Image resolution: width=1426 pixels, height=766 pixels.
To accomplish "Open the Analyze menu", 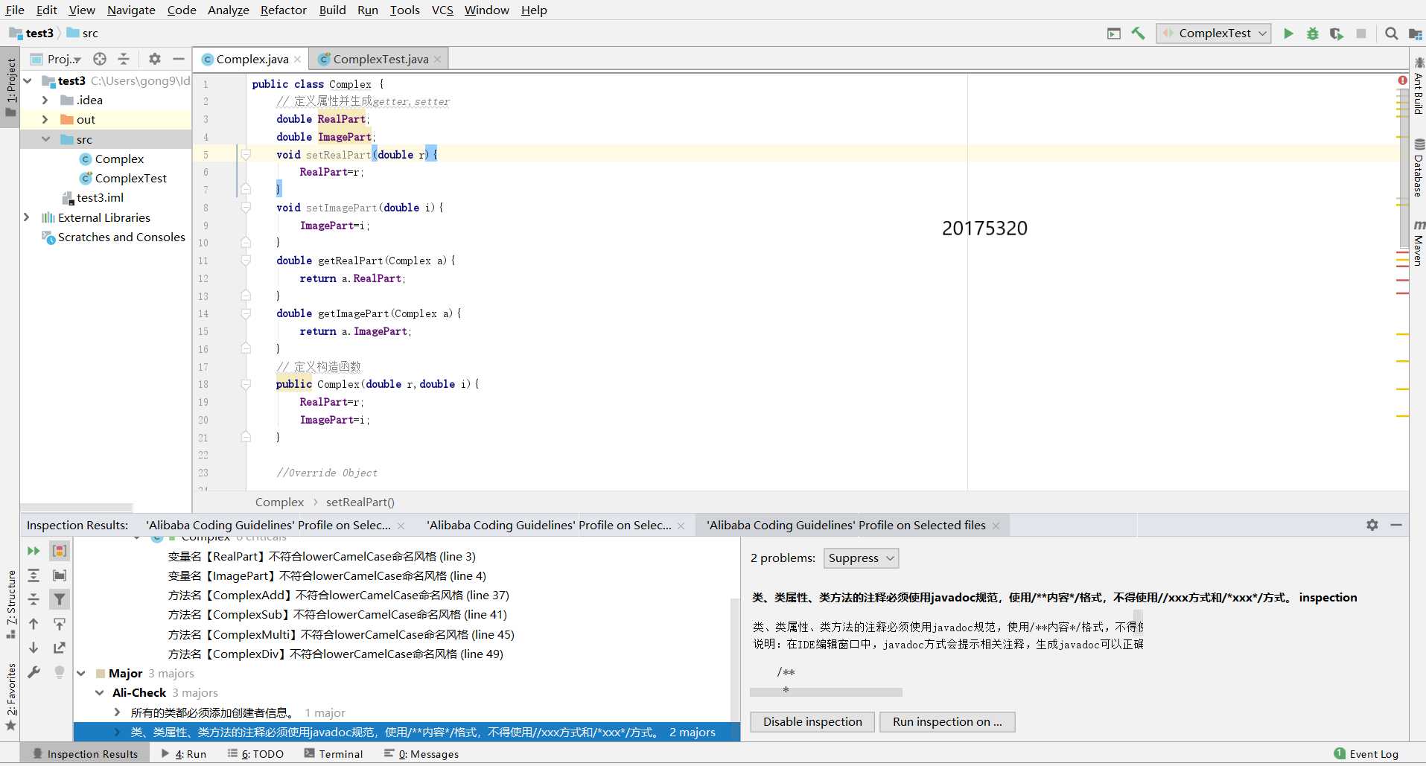I will pyautogui.click(x=228, y=10).
